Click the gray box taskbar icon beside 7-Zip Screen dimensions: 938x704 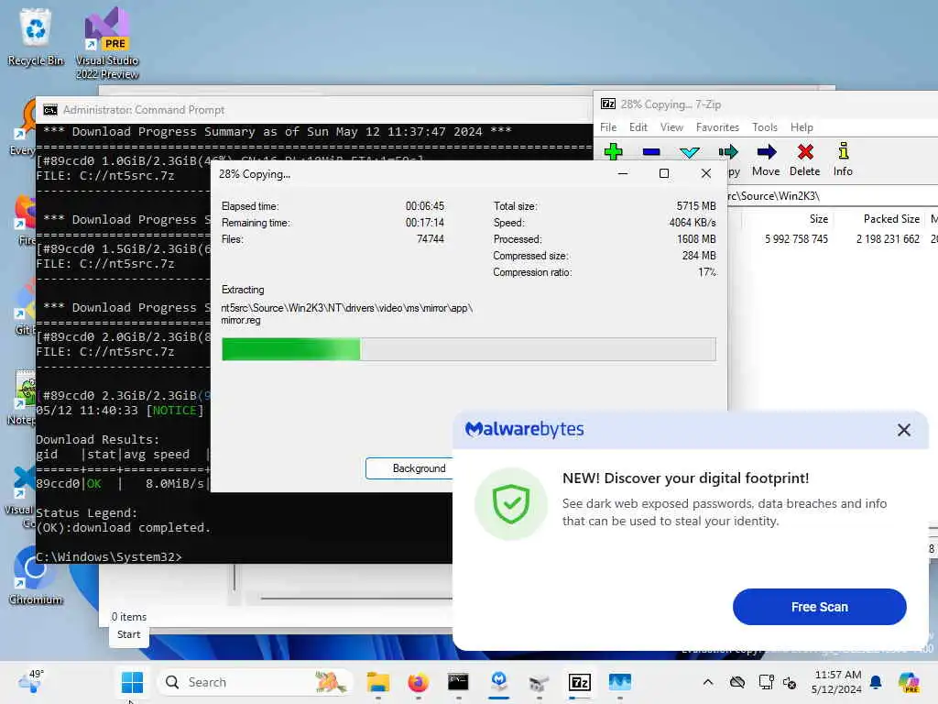click(539, 682)
